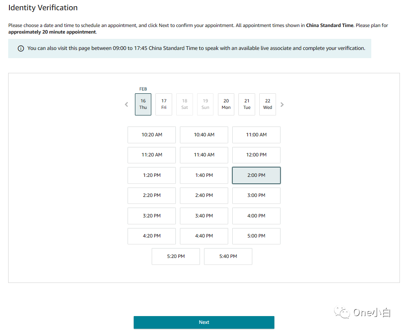404x330 pixels.
Task: Choose the 1:40 PM time slot
Action: tap(204, 175)
